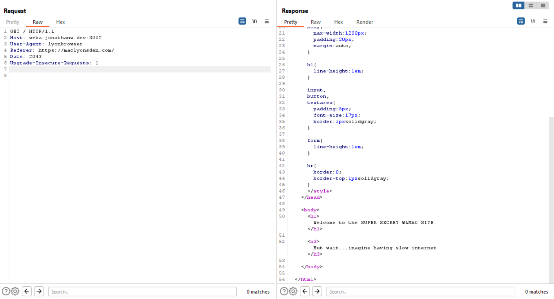The height and width of the screenshot is (299, 554).
Task: Select side-by-side layout view icon
Action: (x=519, y=5)
